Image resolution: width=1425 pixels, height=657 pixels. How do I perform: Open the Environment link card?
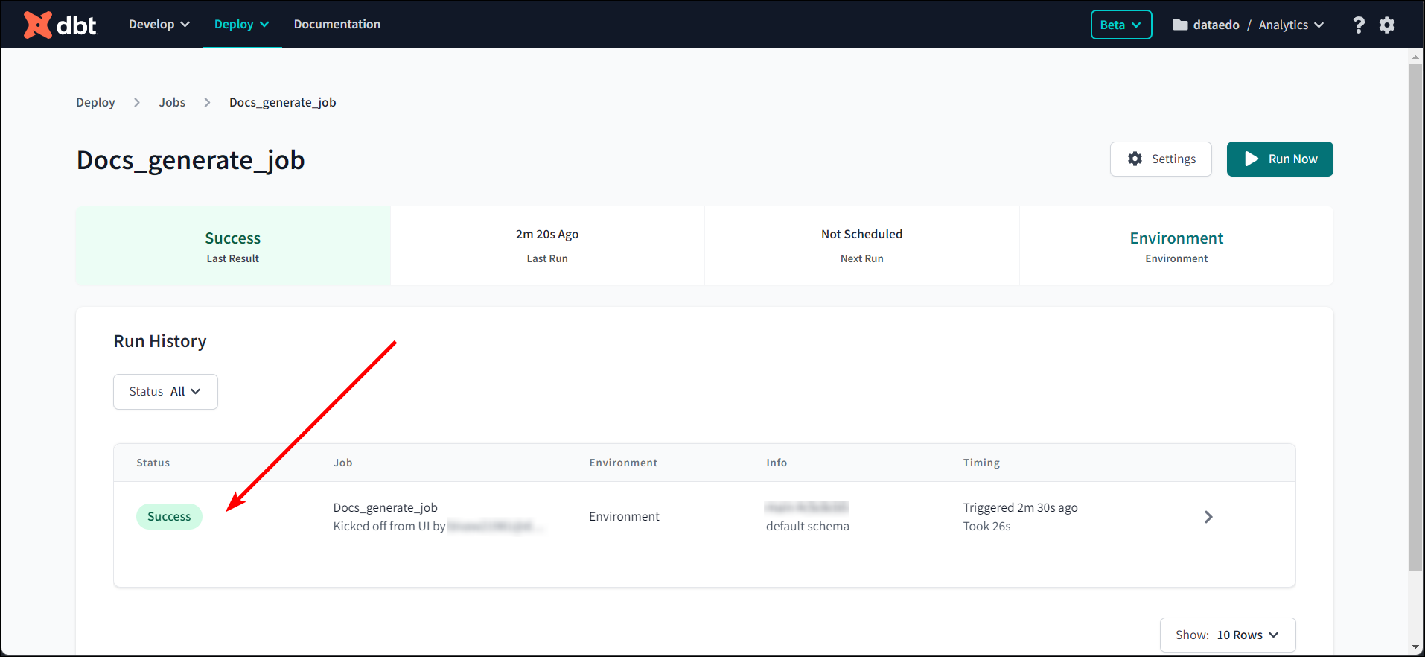pyautogui.click(x=1176, y=238)
